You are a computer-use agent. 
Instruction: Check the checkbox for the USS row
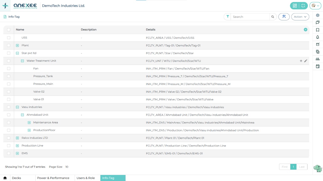pyautogui.click(x=9, y=37)
